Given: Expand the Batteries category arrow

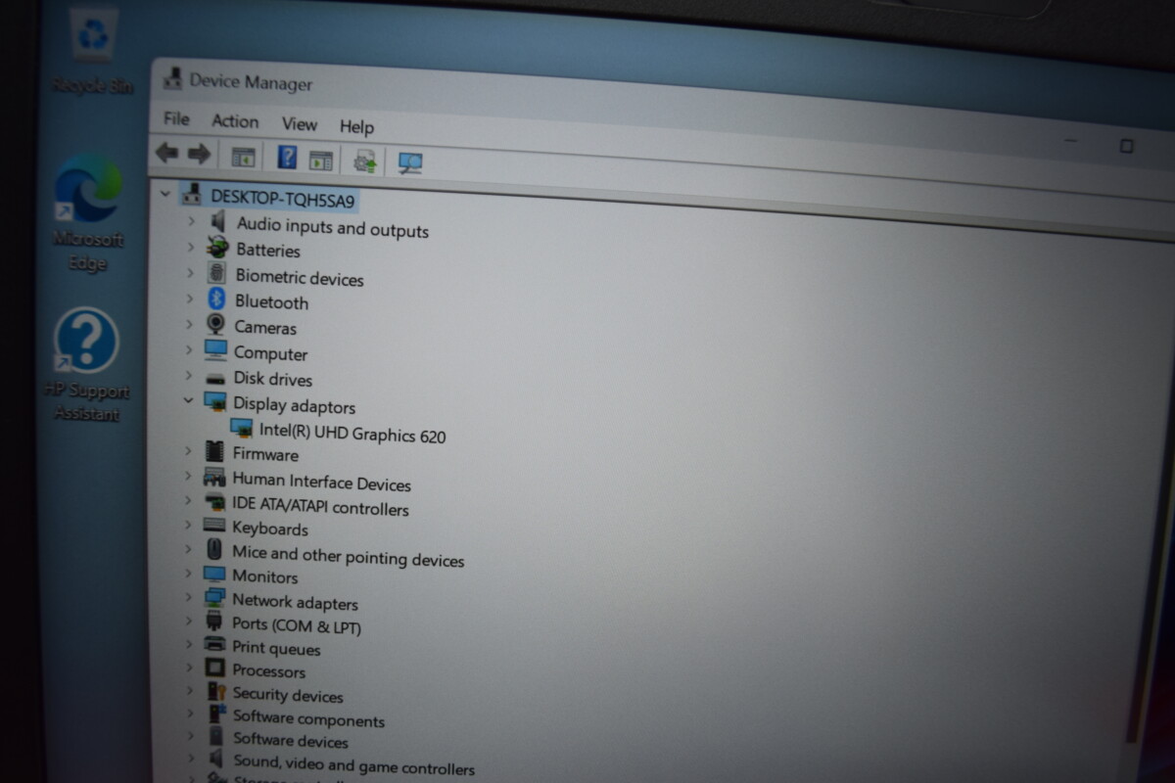Looking at the screenshot, I should (191, 248).
